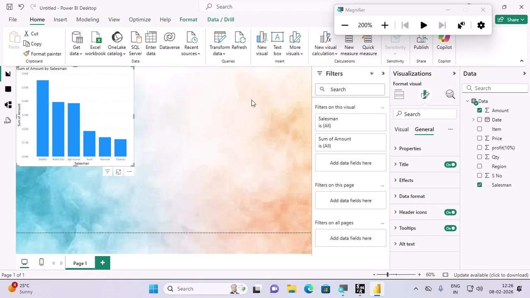
Task: Add a new report page
Action: [x=103, y=263]
